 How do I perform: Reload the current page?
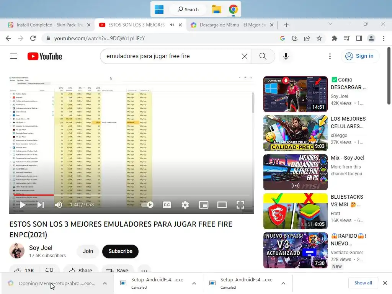coord(33,38)
